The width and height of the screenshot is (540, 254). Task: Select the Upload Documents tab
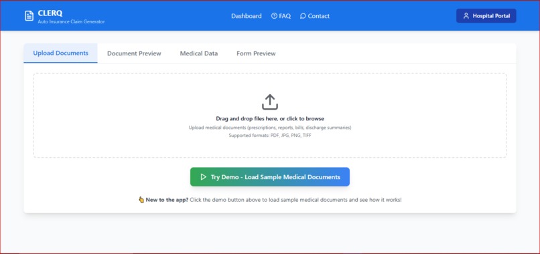coord(60,53)
